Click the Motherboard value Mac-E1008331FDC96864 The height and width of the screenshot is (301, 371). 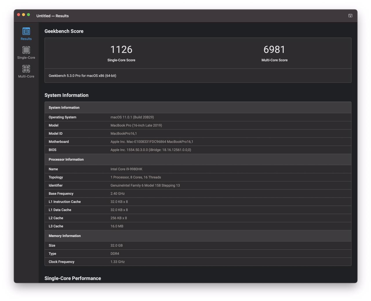[152, 142]
